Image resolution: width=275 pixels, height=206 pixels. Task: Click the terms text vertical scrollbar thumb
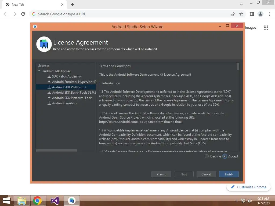pos(238,67)
